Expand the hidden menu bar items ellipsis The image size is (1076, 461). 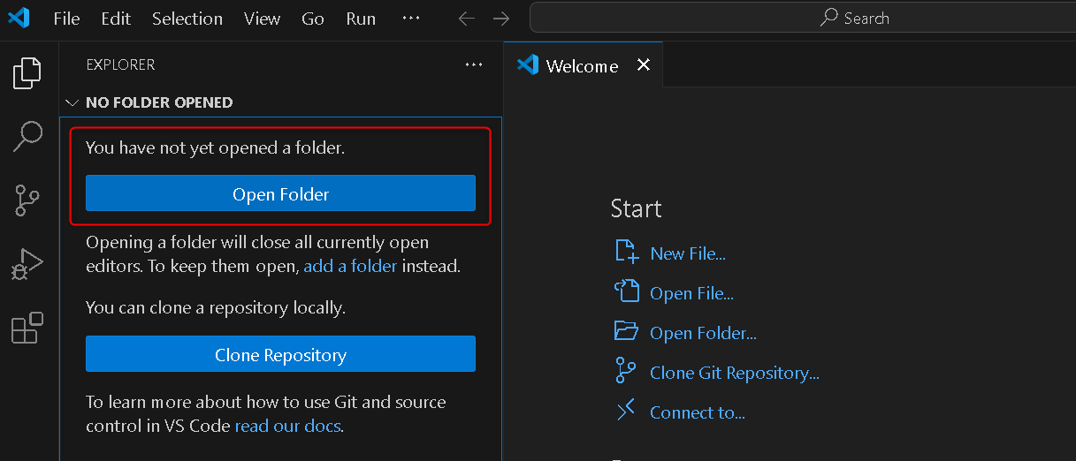point(411,19)
